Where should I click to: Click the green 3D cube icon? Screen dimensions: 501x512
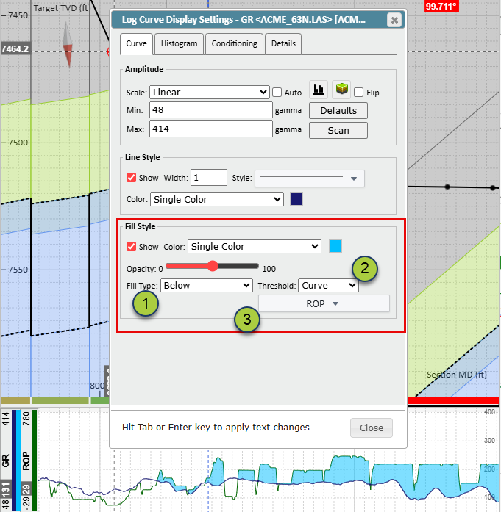pos(341,89)
